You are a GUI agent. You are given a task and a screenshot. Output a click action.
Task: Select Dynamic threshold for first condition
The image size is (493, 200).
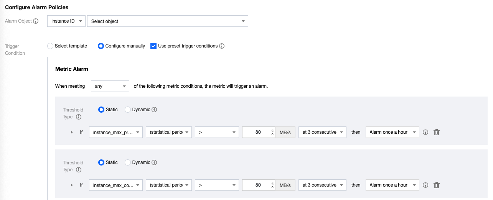click(128, 110)
